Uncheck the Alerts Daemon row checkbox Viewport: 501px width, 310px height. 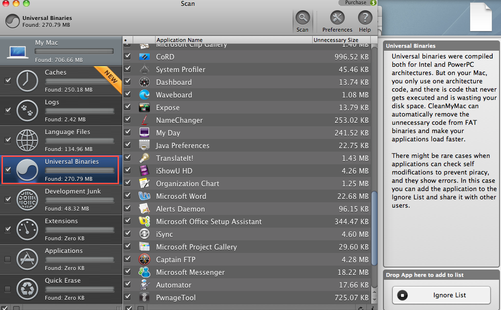click(127, 209)
